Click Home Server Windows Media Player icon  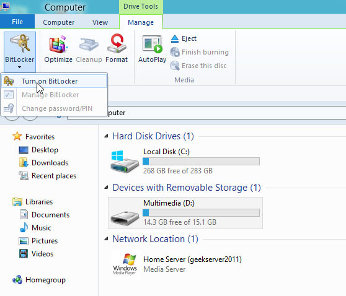[x=125, y=264]
